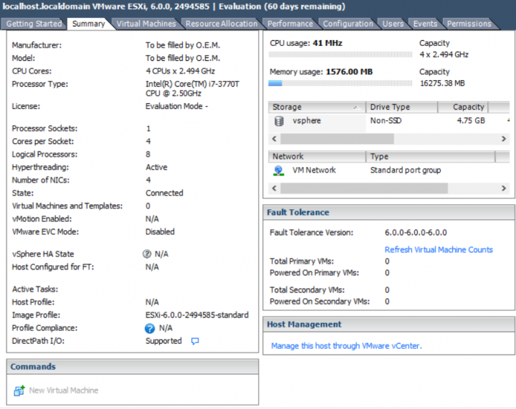This screenshot has width=516, height=409.
Task: Switch to the Virtual Machines tab
Action: coord(146,24)
